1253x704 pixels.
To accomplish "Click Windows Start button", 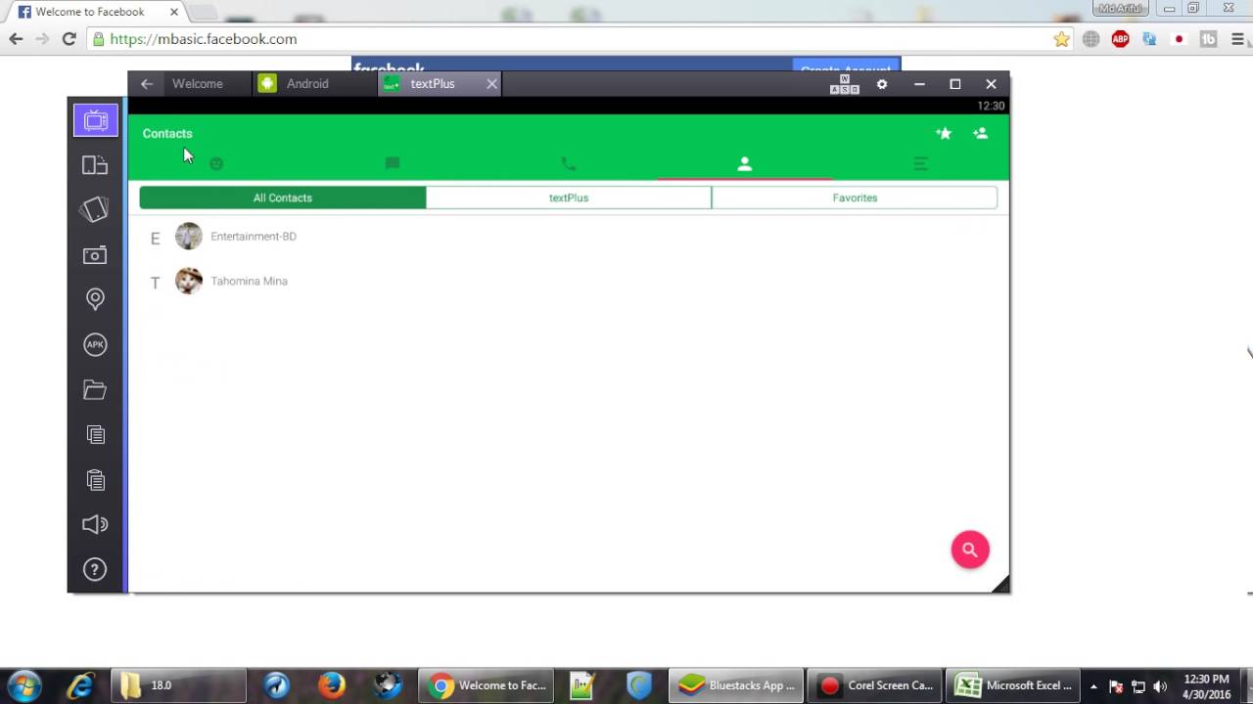I will pos(25,685).
